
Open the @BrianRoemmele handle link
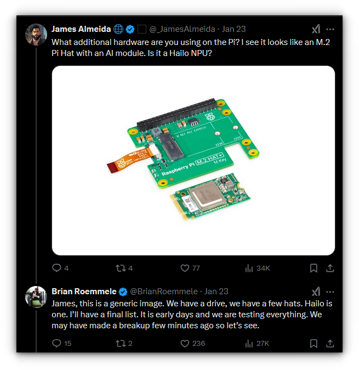[165, 291]
